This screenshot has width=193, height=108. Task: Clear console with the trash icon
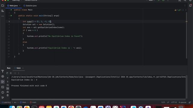[x=8, y=95]
